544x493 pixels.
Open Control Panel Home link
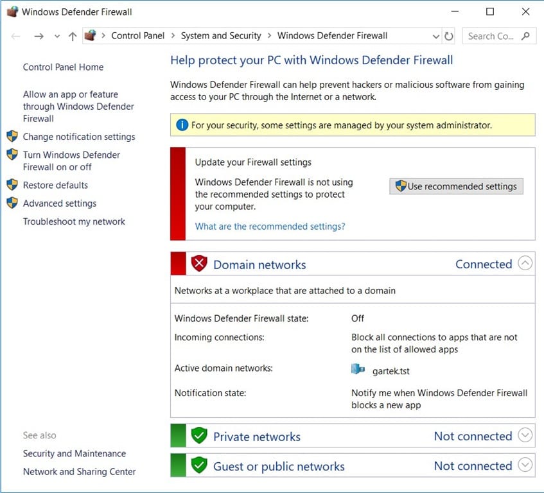(x=63, y=67)
